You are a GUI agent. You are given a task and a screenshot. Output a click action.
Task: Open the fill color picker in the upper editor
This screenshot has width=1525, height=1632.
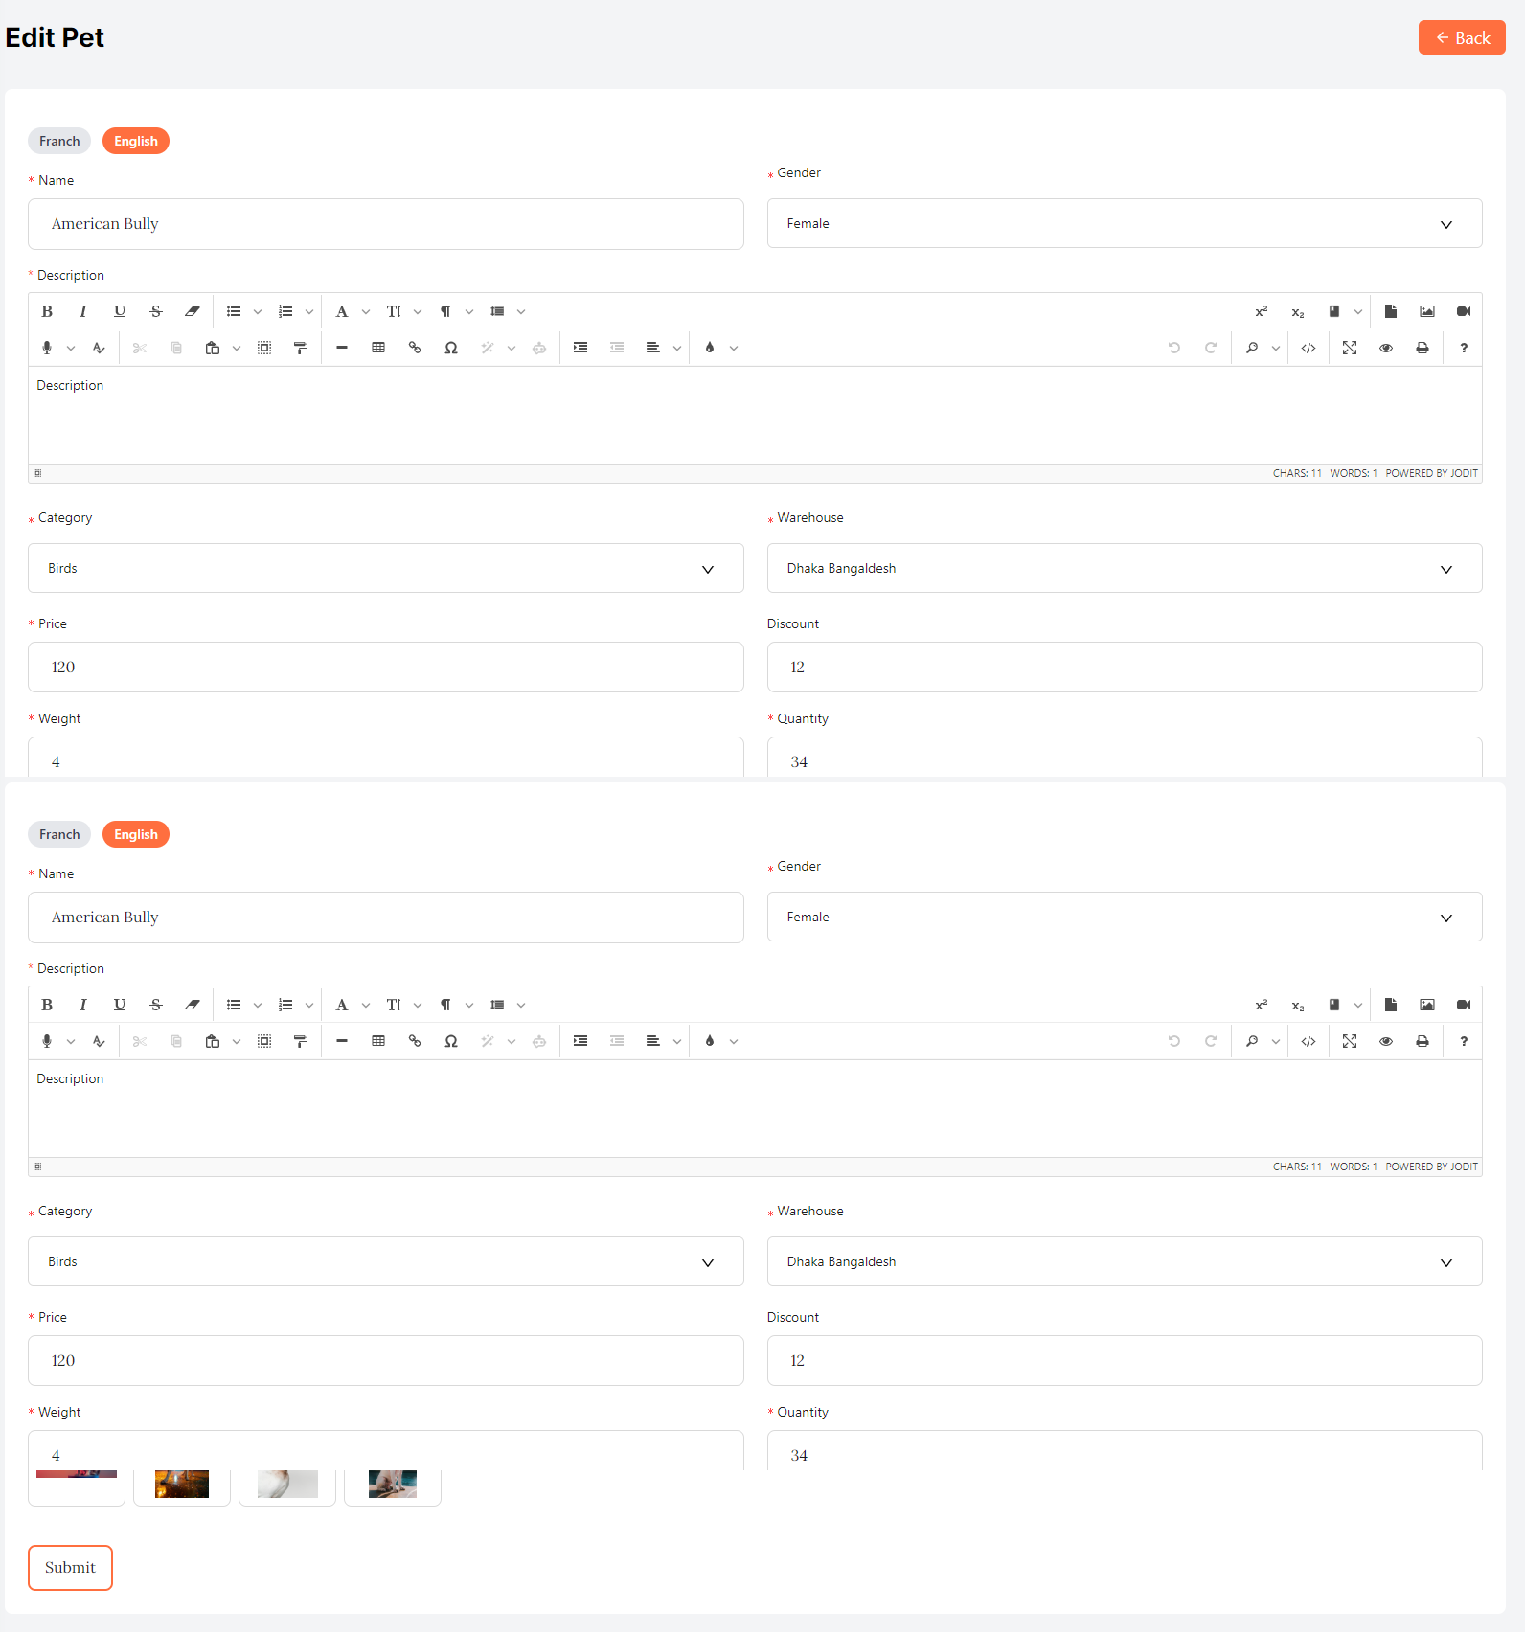coord(710,348)
